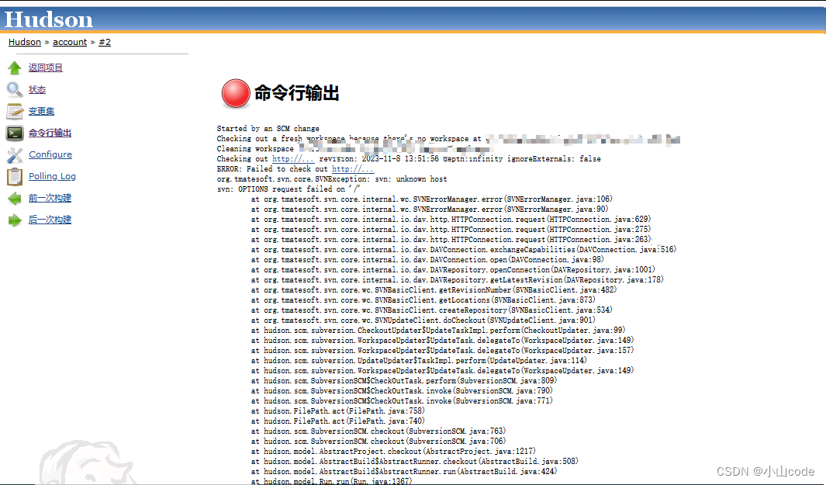Click the DAVRepository.java:1001 stack line
Viewport: 826px width, 485px height.
(452, 270)
